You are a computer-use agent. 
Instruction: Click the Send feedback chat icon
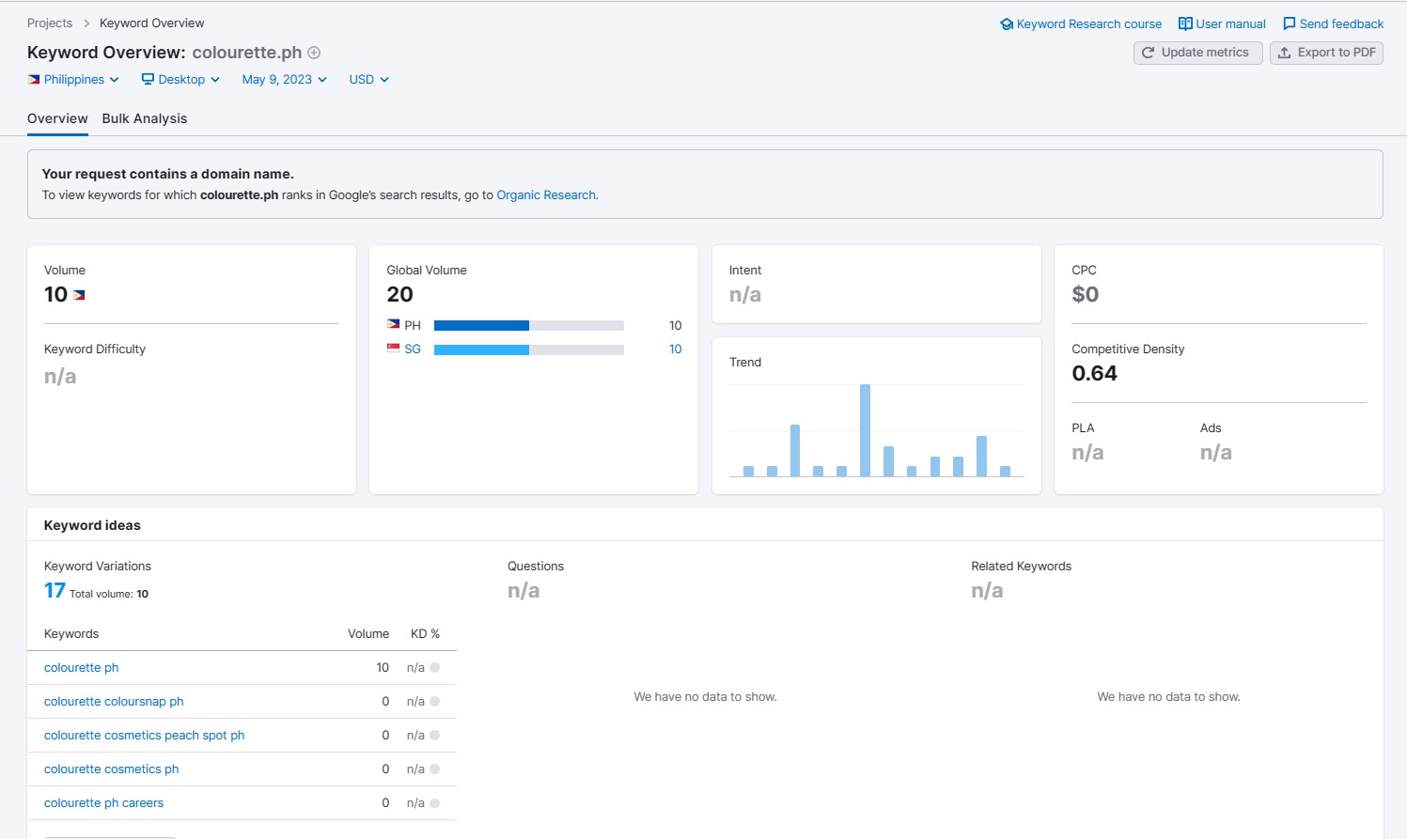[1290, 23]
